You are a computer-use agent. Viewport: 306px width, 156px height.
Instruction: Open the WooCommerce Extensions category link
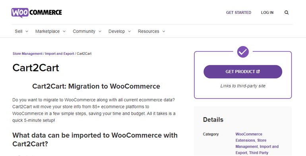(x=249, y=137)
